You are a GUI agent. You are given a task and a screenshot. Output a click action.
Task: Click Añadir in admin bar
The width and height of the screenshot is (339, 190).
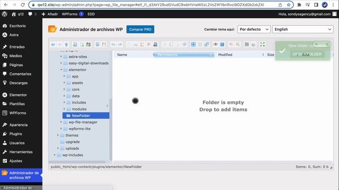point(50,14)
